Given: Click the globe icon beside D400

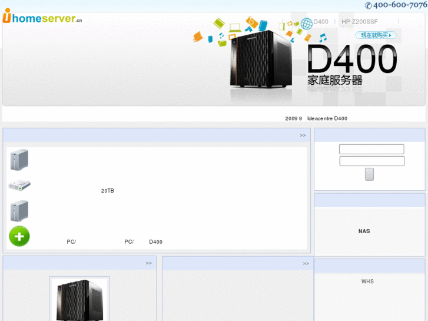Looking at the screenshot, I should pyautogui.click(x=307, y=24).
